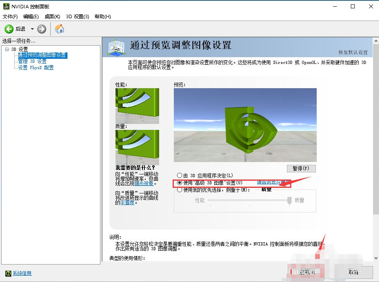Click the header icon beside 通过预览调整图像设置 title

pyautogui.click(x=117, y=47)
